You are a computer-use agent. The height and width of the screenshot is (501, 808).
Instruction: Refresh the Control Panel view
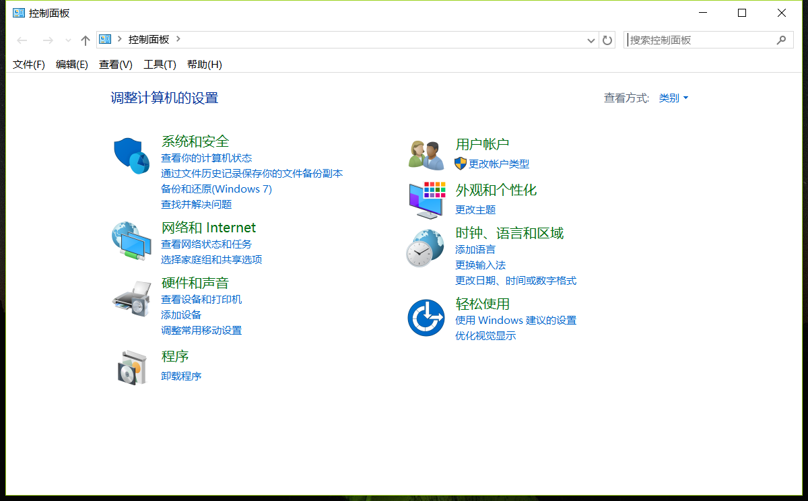coord(607,40)
